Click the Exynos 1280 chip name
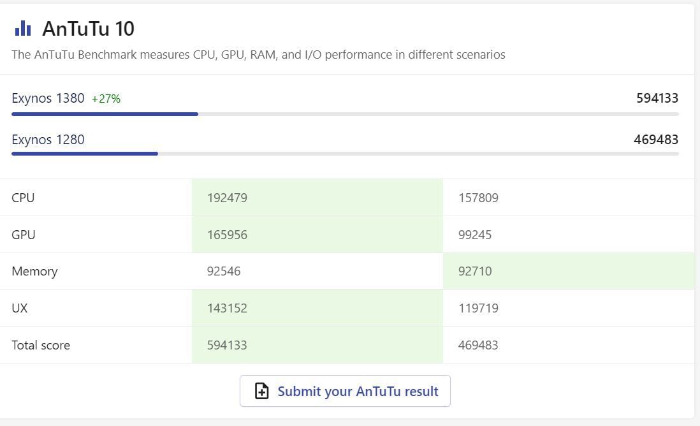This screenshot has height=426, width=700. [x=48, y=140]
